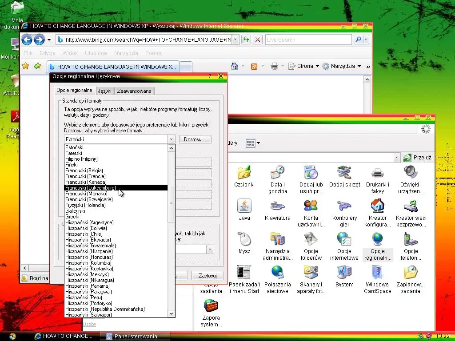The width and height of the screenshot is (455, 341).
Task: Click the Favorites star icon in Internet Explorer
Action: pyautogui.click(x=25, y=66)
